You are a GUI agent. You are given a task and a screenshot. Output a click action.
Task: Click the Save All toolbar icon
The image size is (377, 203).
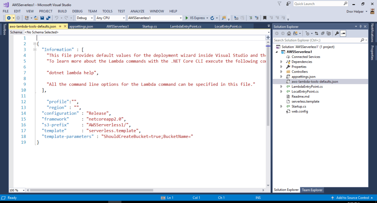48,18
